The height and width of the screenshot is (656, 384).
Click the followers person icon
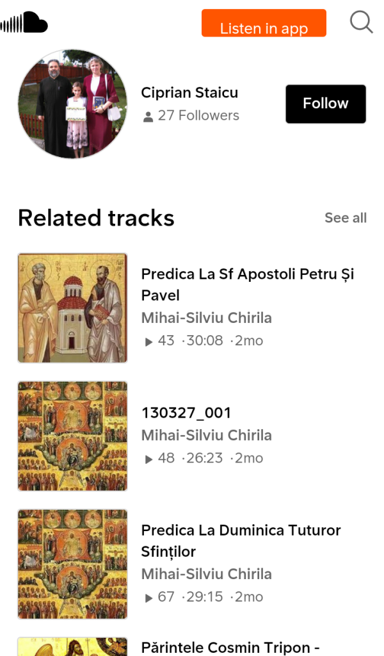pyautogui.click(x=148, y=117)
